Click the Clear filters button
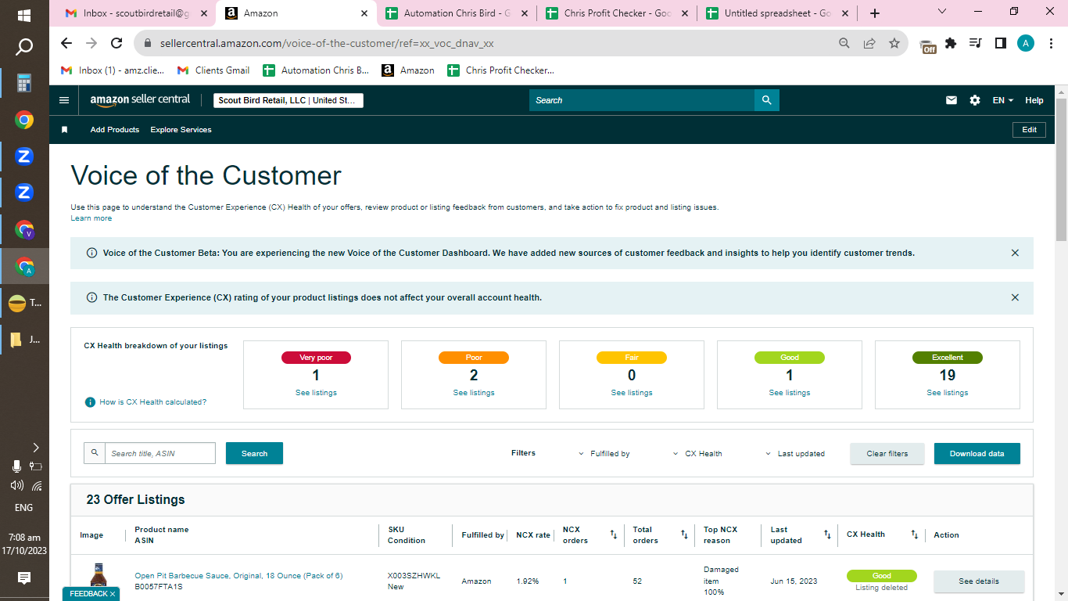Screen dimensions: 1068x601 point(887,454)
